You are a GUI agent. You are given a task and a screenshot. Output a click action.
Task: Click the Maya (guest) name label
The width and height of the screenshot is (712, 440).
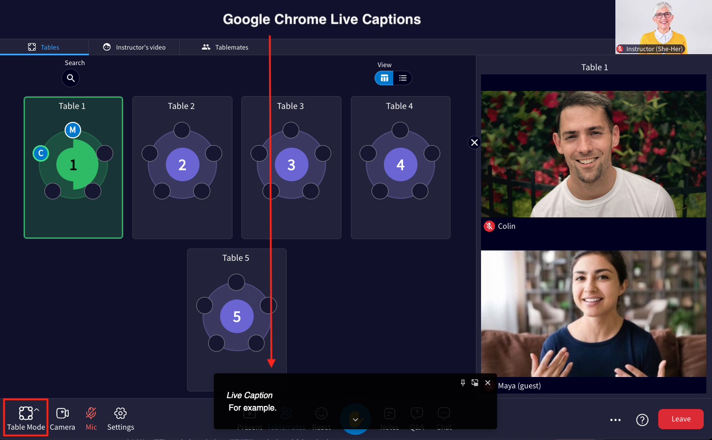click(x=519, y=386)
